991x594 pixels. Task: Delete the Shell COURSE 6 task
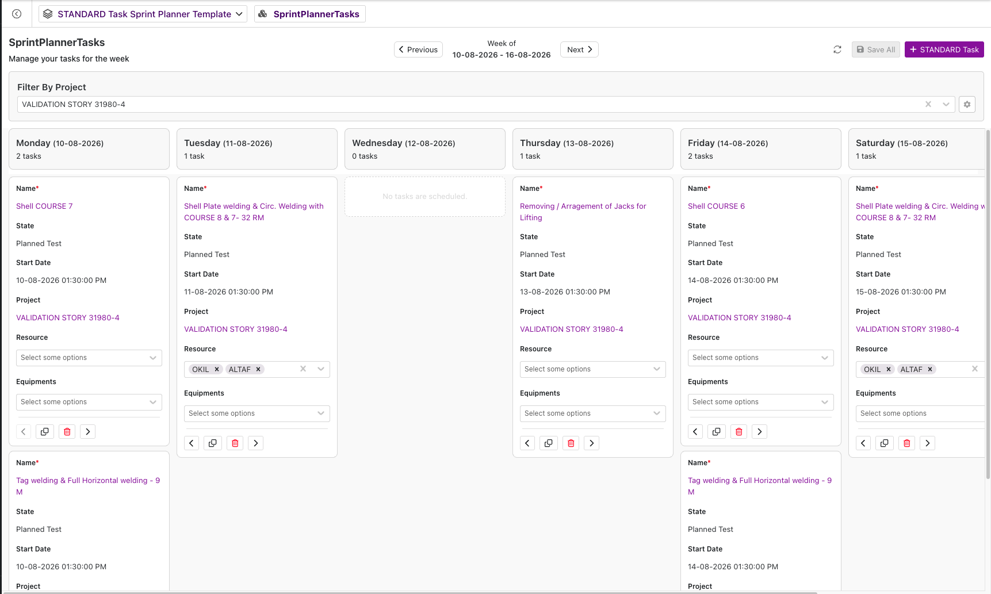tap(739, 431)
